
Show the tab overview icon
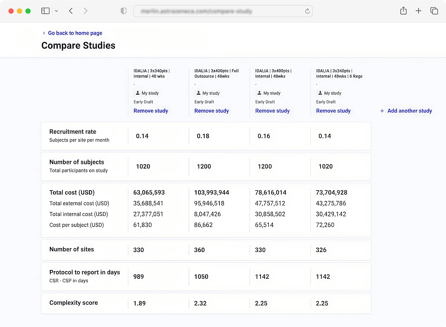[434, 11]
